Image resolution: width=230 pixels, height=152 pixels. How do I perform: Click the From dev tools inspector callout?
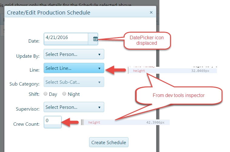pos(178,95)
